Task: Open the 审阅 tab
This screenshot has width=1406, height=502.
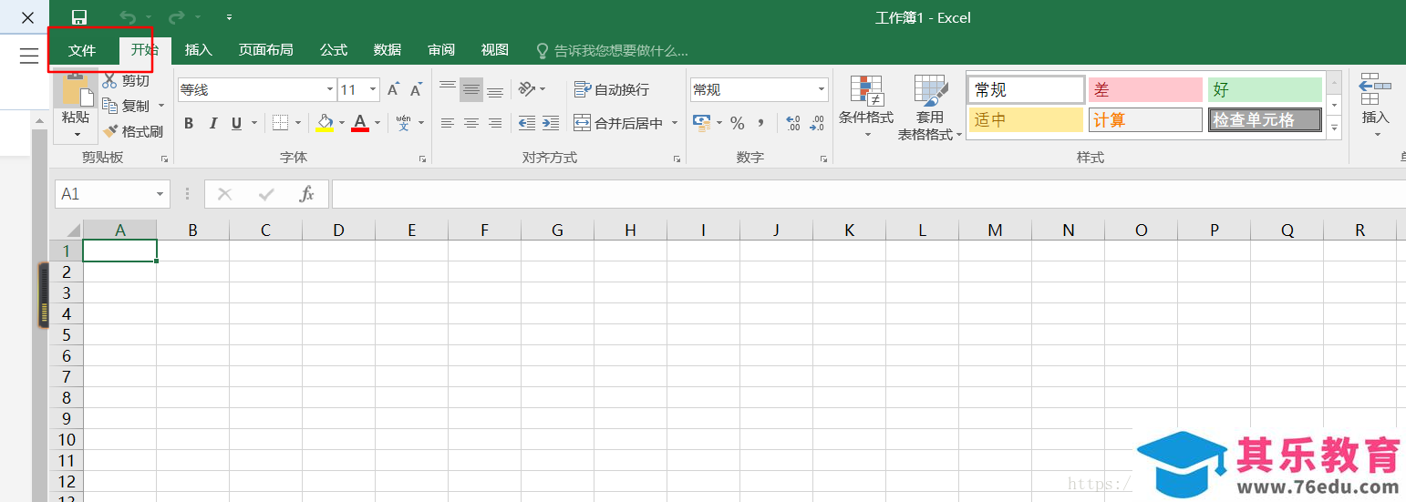Action: point(441,50)
